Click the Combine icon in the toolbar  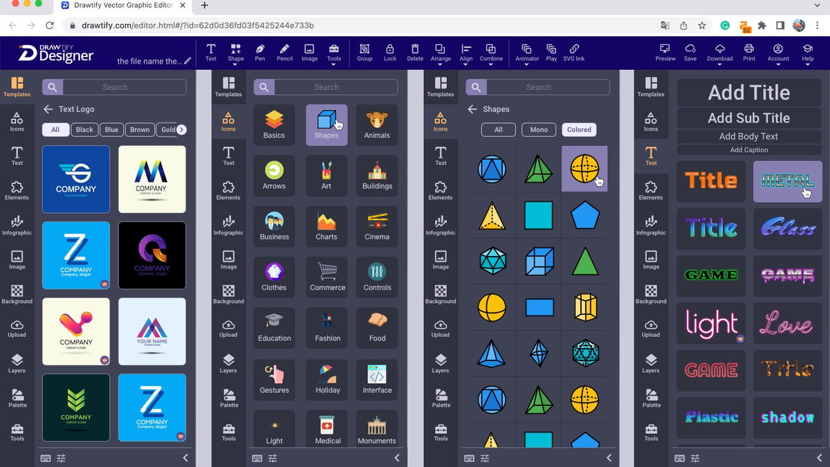(491, 52)
